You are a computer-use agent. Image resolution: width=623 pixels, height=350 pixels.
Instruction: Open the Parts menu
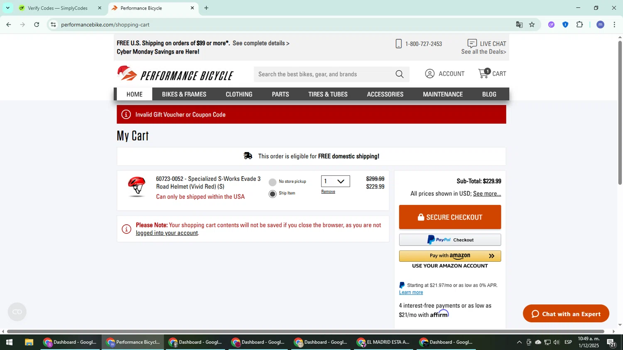pos(280,94)
